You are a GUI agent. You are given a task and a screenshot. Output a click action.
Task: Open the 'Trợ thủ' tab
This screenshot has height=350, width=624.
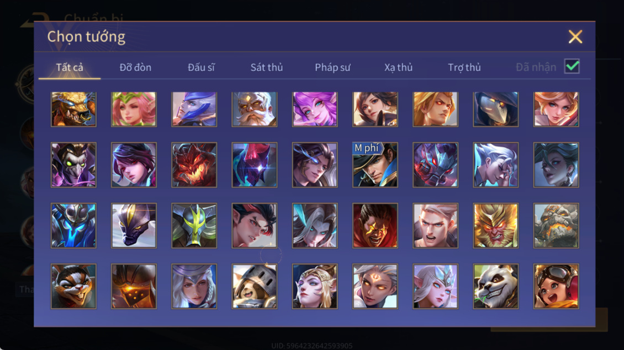point(464,67)
